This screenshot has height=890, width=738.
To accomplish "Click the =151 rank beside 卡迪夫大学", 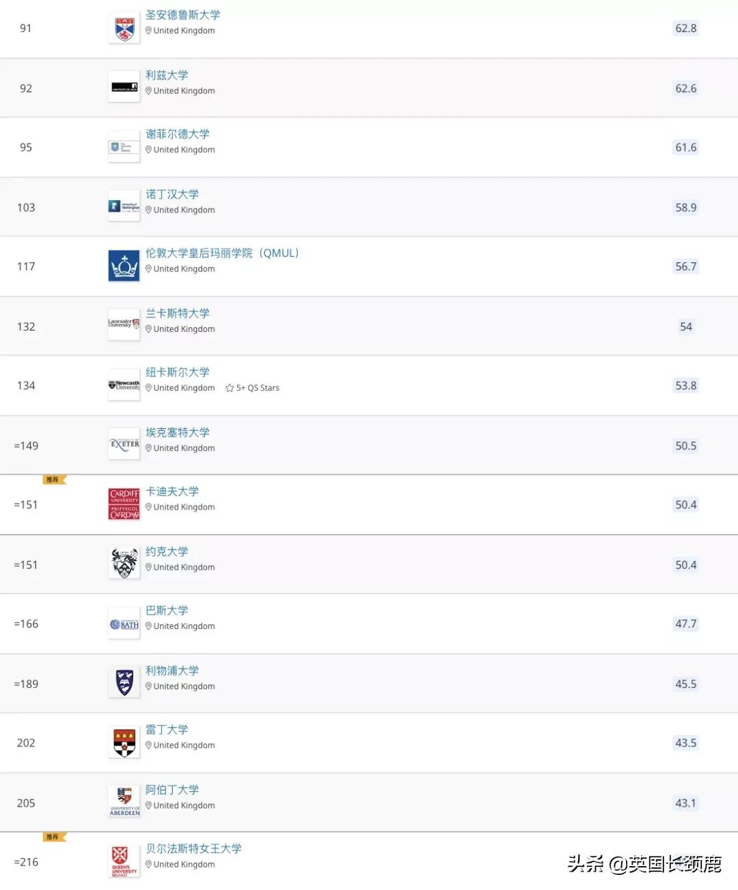I will point(26,504).
